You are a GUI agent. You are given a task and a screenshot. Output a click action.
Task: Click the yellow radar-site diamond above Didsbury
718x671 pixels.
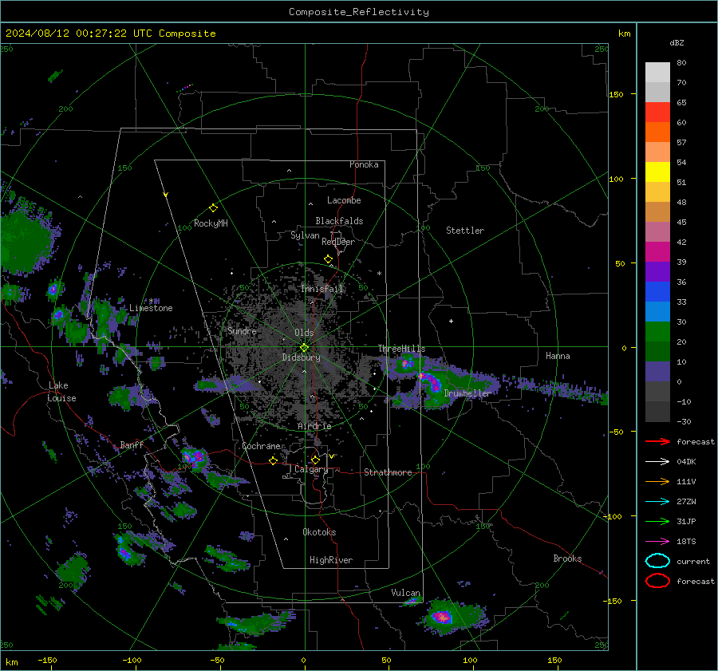coord(304,348)
